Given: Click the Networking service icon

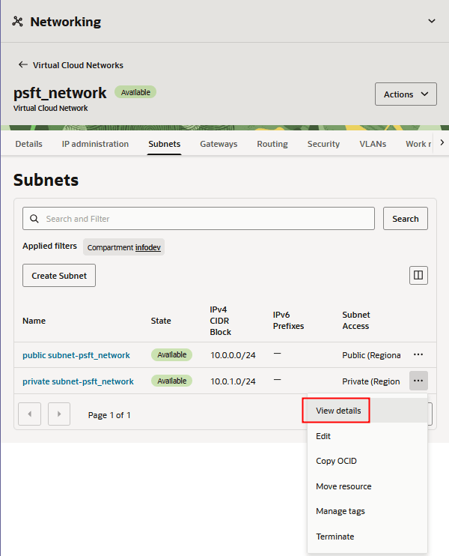Looking at the screenshot, I should [x=17, y=22].
